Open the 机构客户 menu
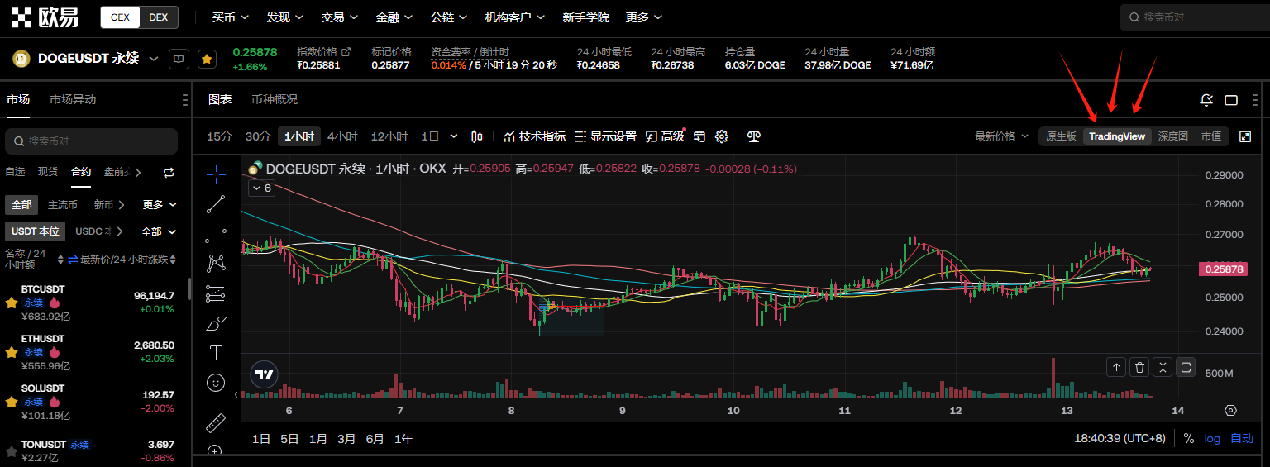 pos(515,17)
